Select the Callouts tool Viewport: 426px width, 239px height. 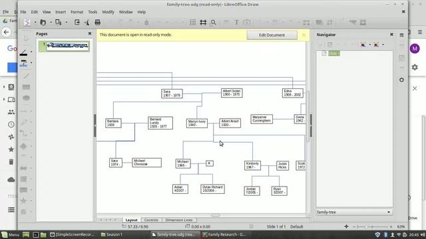coord(24,190)
